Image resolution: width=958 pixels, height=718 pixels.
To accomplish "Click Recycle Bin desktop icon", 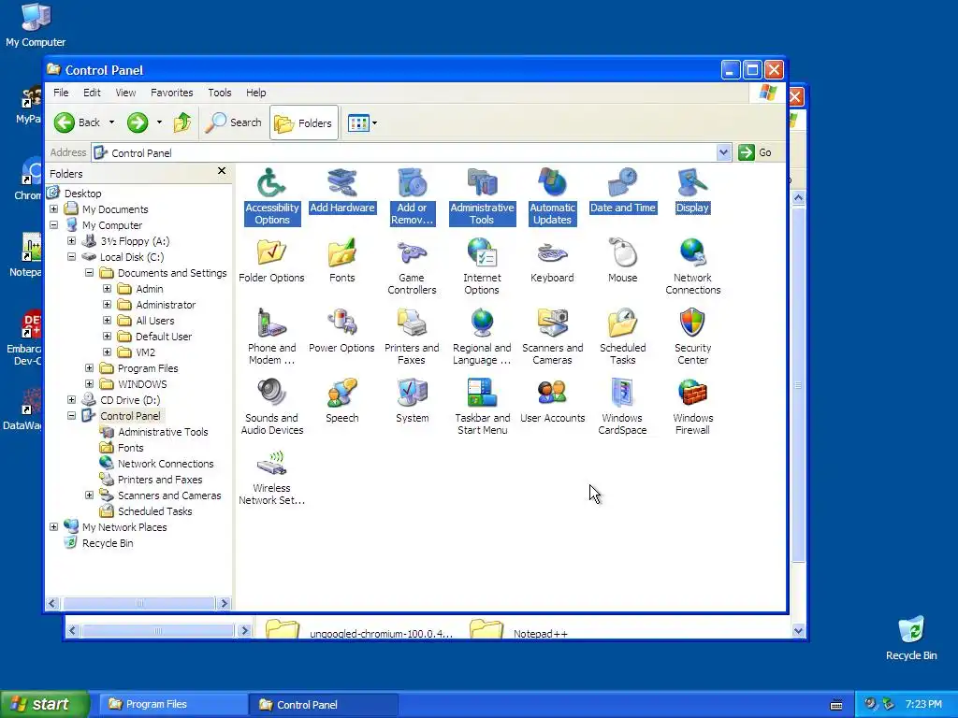I will [911, 638].
